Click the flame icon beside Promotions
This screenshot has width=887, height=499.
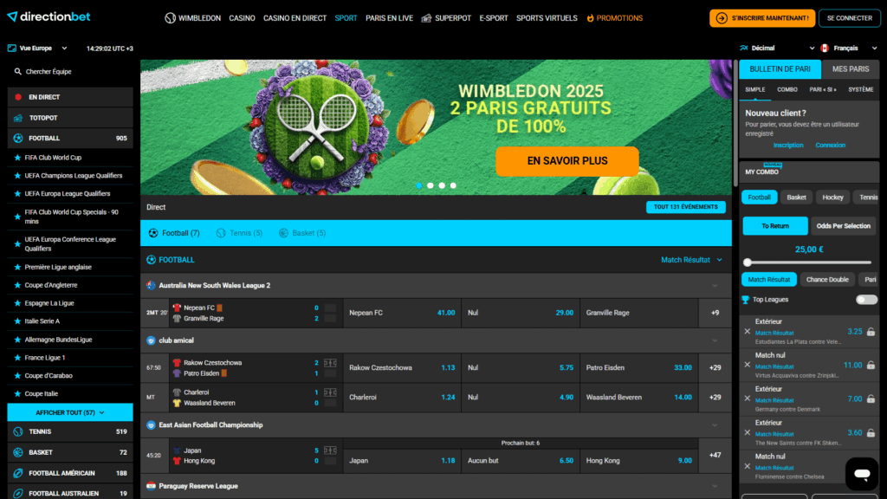coord(590,18)
